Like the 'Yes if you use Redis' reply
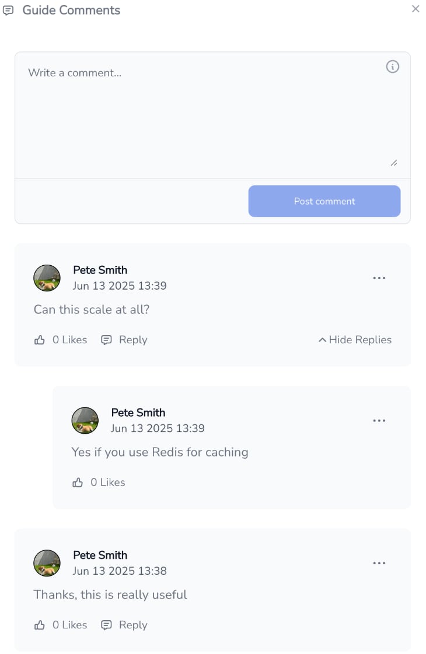426x654 pixels. click(78, 483)
